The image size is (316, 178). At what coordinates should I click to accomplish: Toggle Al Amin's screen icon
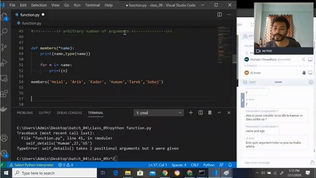click(310, 73)
